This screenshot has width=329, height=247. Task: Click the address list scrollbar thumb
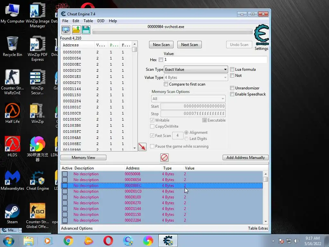pos(265,179)
